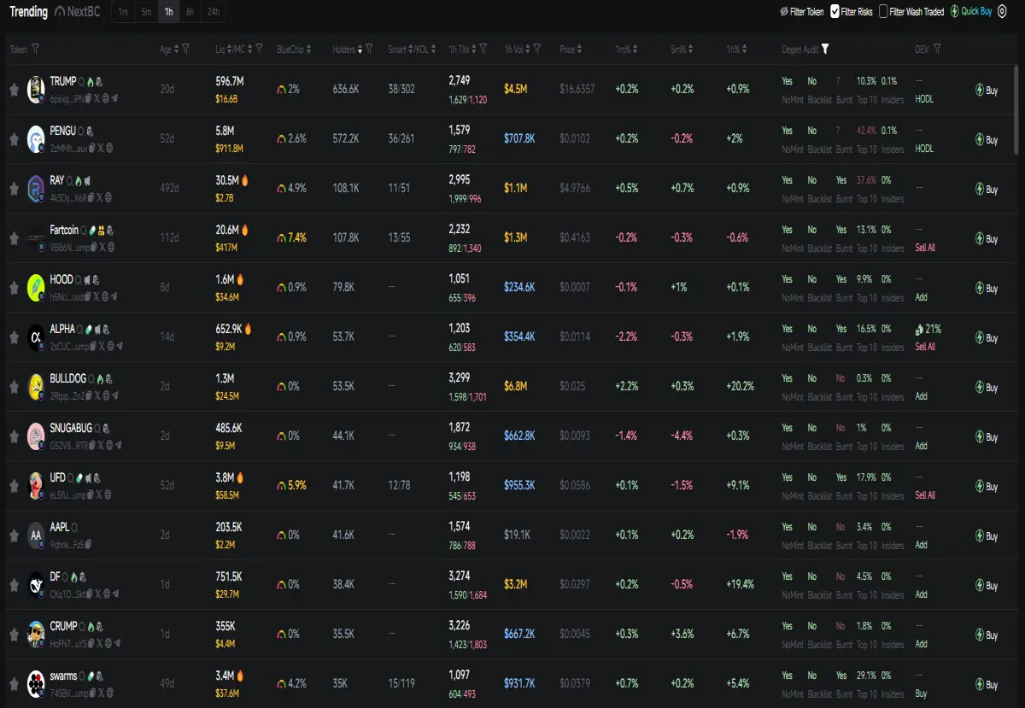
Task: Open the PENGU website globe icon
Action: point(109,148)
